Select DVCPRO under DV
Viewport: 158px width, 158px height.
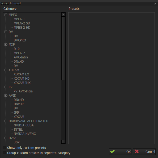point(20,40)
